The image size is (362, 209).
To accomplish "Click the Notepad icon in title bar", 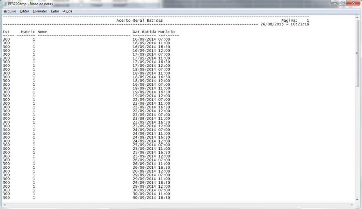I will coord(4,4).
